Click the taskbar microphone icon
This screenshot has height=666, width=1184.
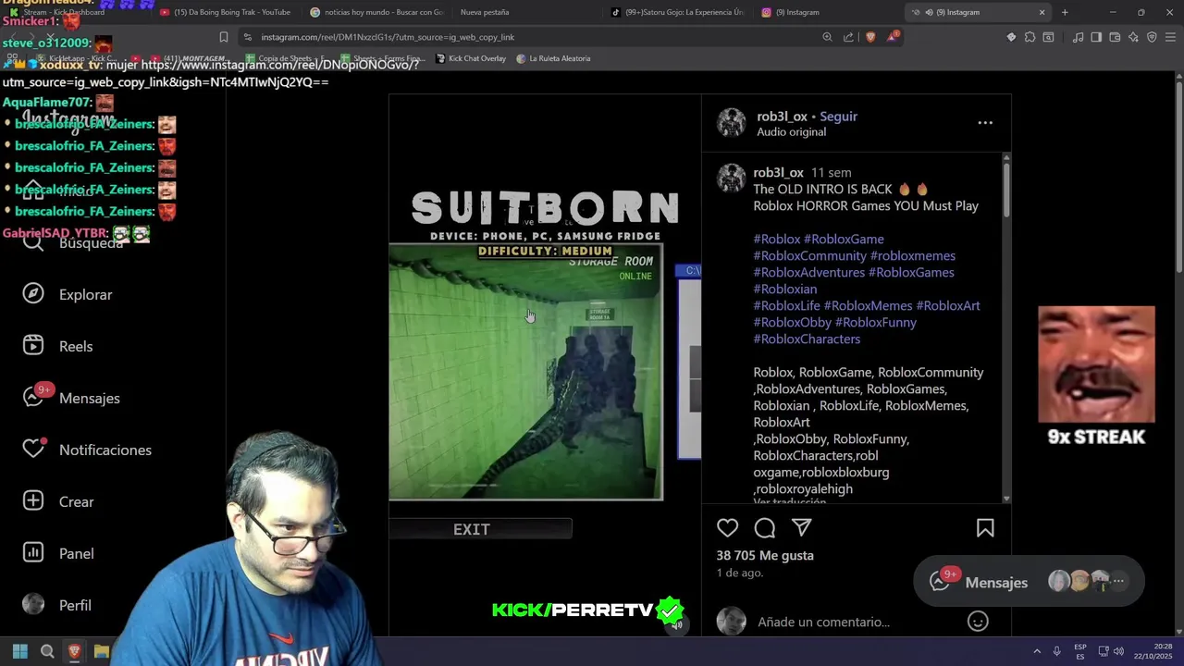pos(1056,651)
